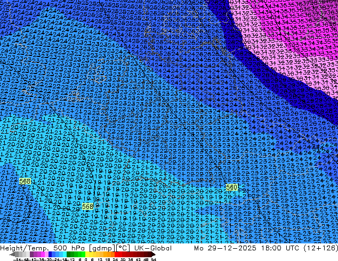Viewport: 338px width, 261px height.
Task: Click the '18:00 UTC' time text
Action: (x=280, y=248)
